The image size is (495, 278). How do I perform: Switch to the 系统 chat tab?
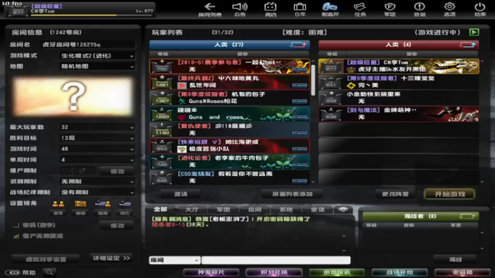pos(286,209)
